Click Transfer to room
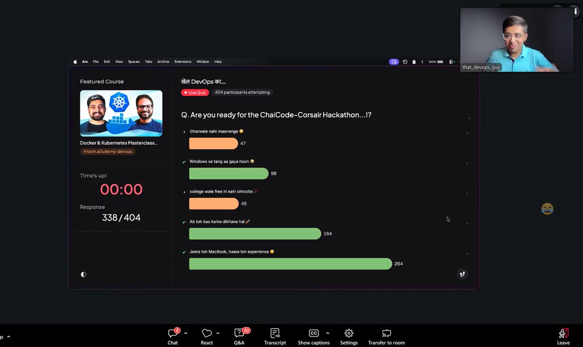The image size is (583, 347). [x=386, y=336]
